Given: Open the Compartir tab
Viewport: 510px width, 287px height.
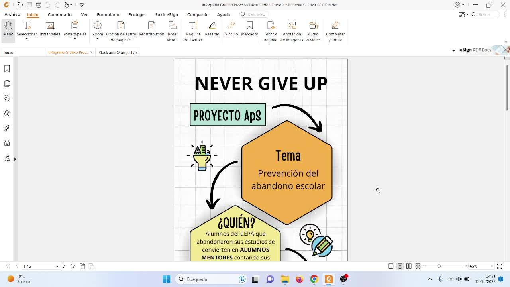Looking at the screenshot, I should tap(197, 14).
